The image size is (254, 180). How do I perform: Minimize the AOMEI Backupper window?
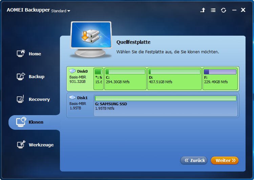[234, 10]
